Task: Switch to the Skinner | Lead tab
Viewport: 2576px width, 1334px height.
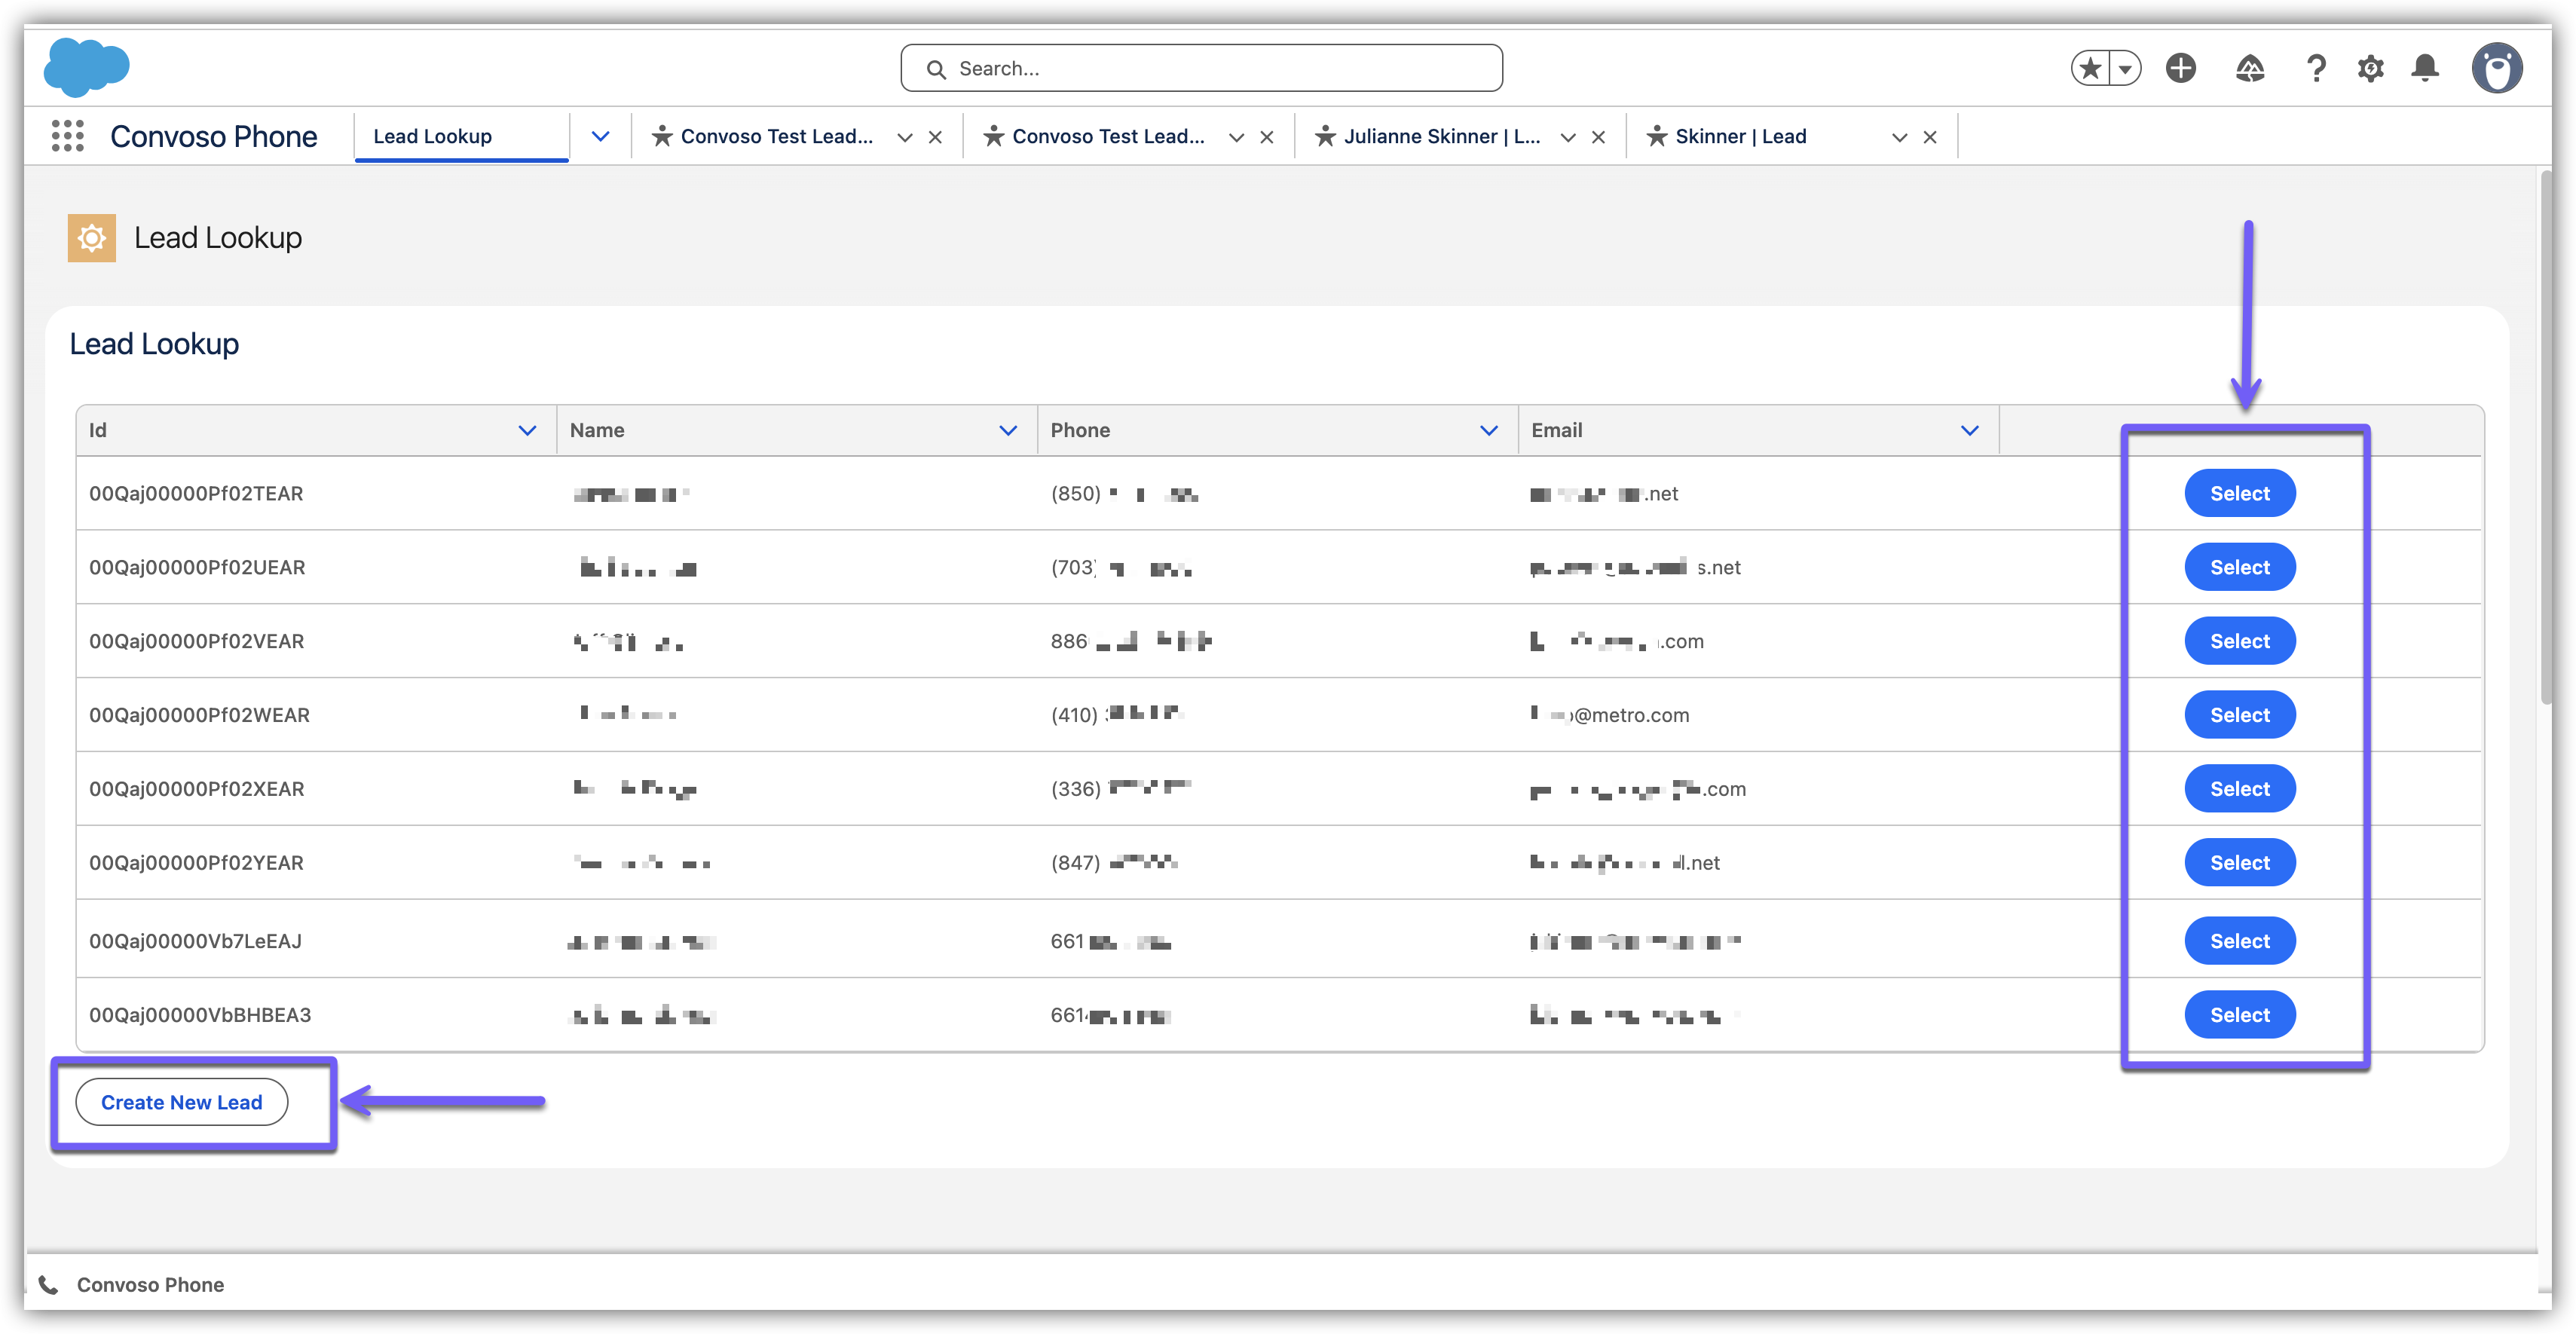Action: (1740, 136)
